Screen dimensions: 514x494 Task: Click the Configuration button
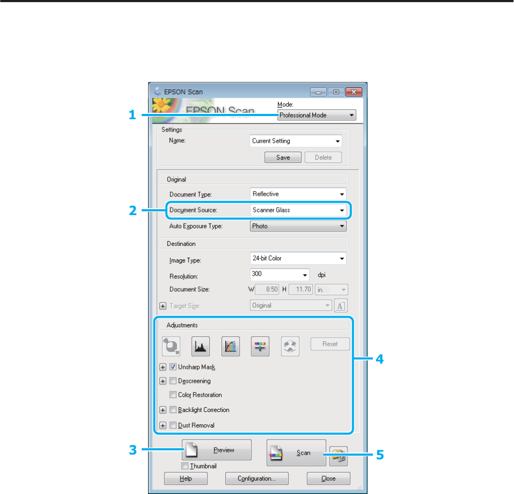click(x=257, y=479)
